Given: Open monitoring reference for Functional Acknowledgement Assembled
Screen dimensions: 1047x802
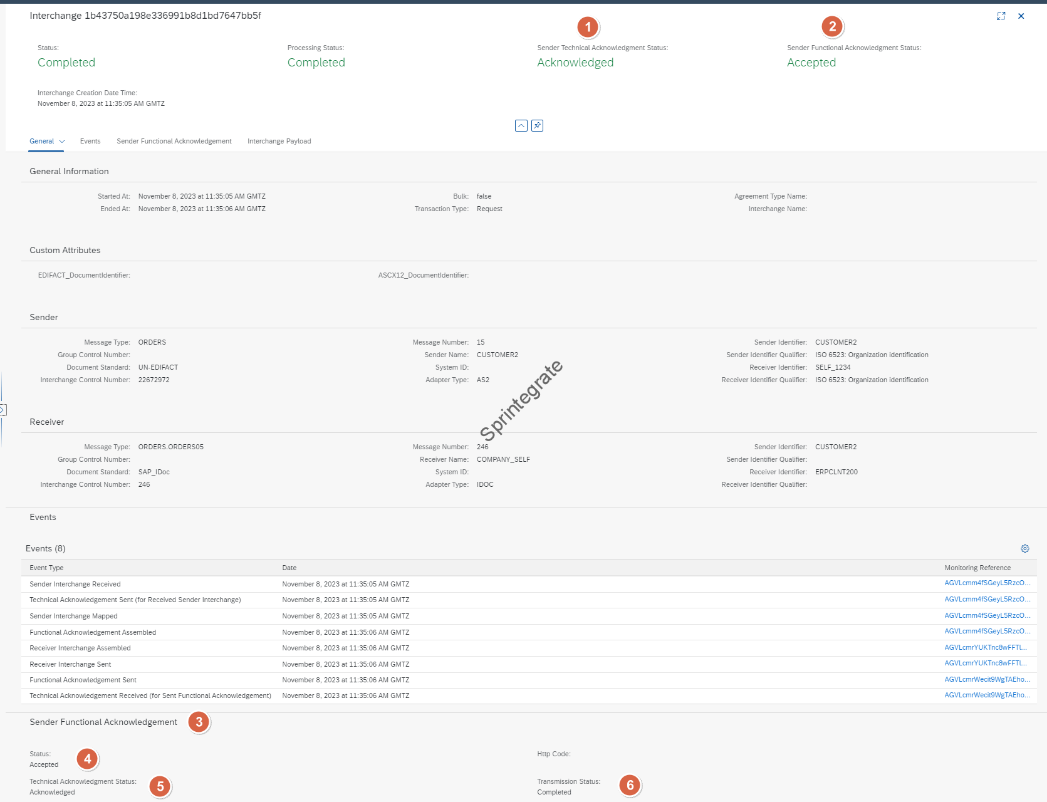Looking at the screenshot, I should [x=987, y=632].
